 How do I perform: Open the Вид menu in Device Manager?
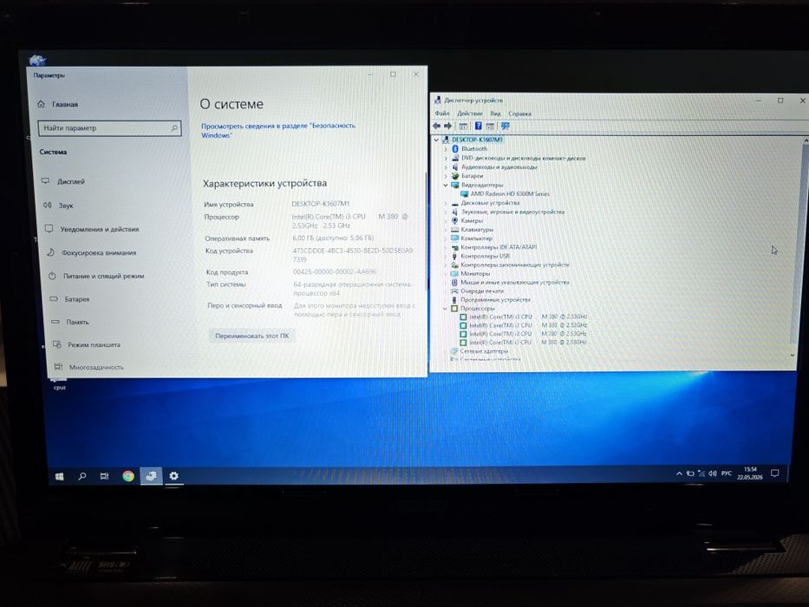coord(495,114)
